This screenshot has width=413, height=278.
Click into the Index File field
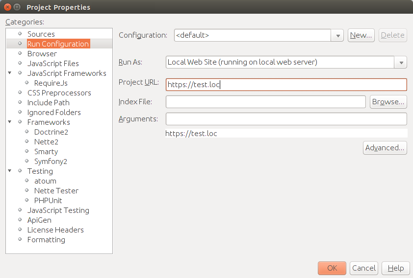[266, 102]
